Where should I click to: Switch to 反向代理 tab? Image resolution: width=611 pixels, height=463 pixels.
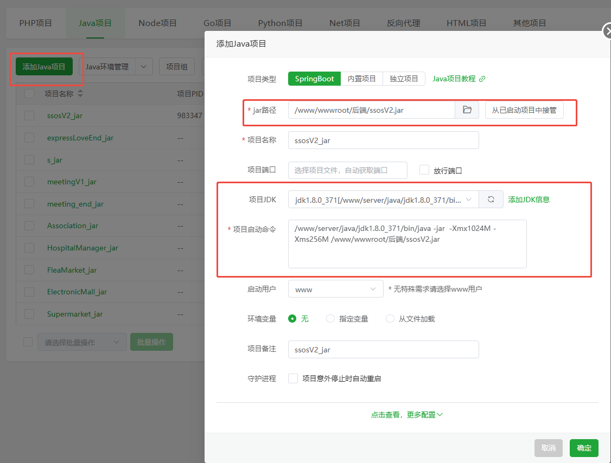pos(403,23)
